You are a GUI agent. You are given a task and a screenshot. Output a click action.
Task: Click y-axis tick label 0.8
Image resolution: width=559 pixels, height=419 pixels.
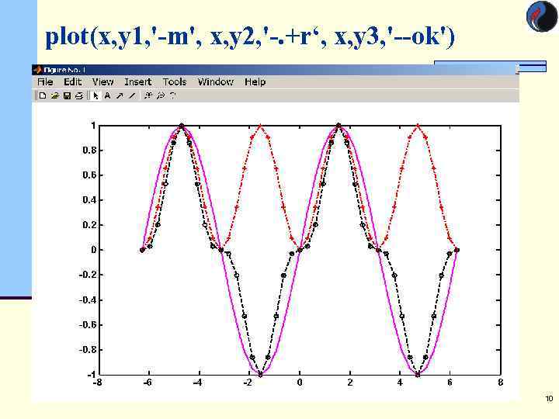pos(89,150)
